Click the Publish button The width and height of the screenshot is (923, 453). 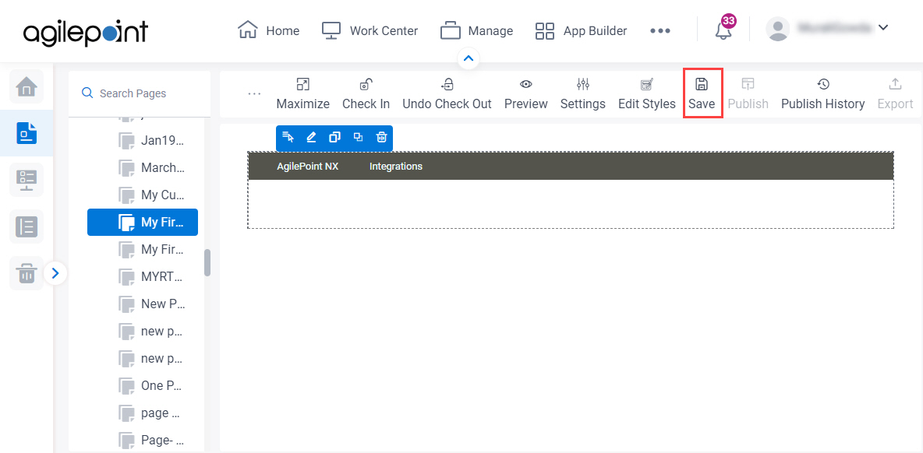(x=748, y=94)
